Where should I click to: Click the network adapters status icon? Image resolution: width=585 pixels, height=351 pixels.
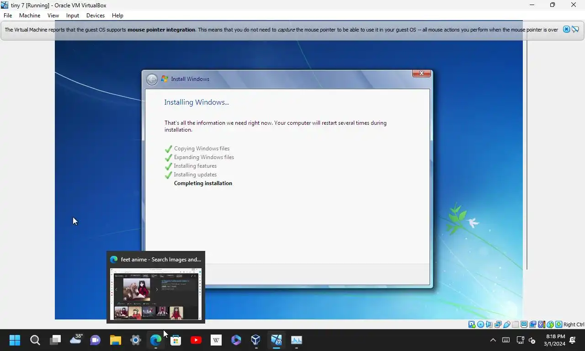pos(498,324)
